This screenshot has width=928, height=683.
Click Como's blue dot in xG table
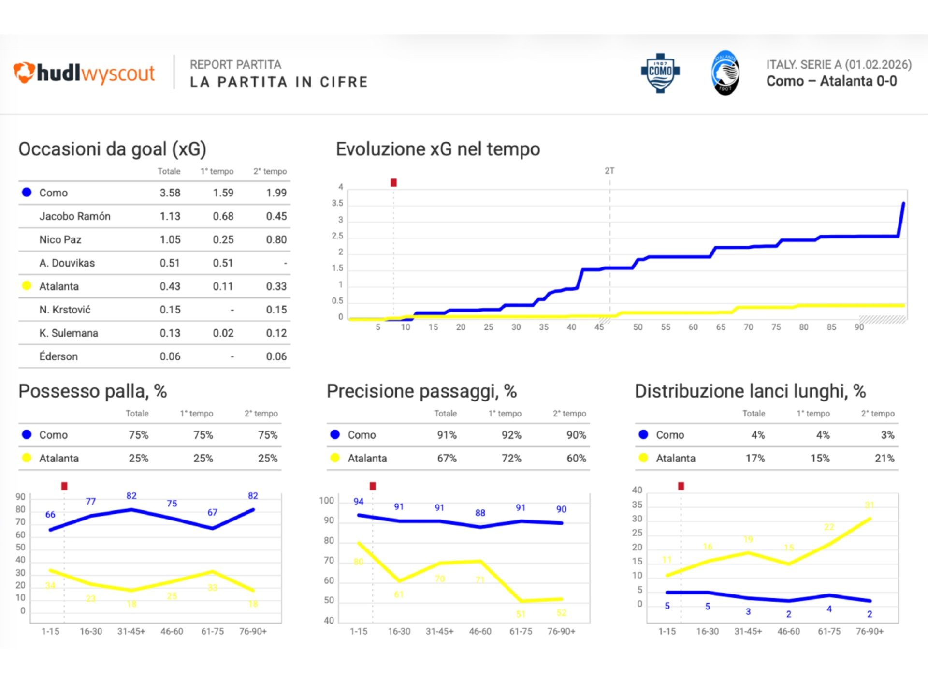pos(27,193)
